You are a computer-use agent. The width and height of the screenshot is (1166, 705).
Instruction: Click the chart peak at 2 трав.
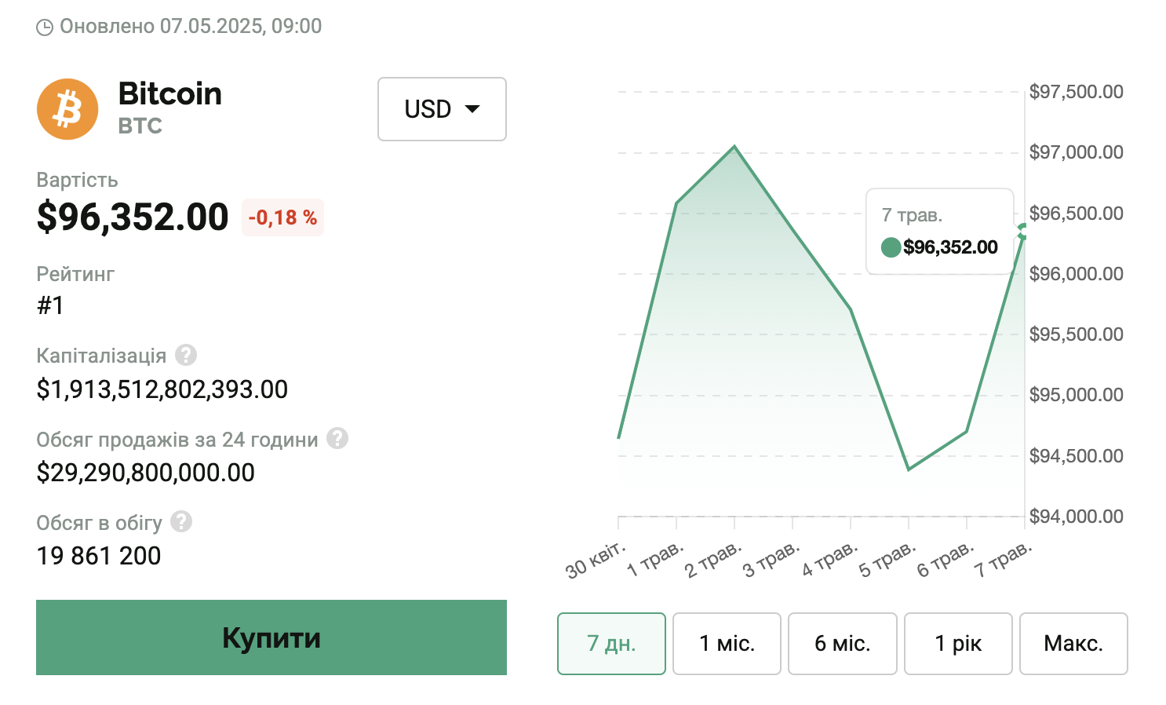pos(734,146)
